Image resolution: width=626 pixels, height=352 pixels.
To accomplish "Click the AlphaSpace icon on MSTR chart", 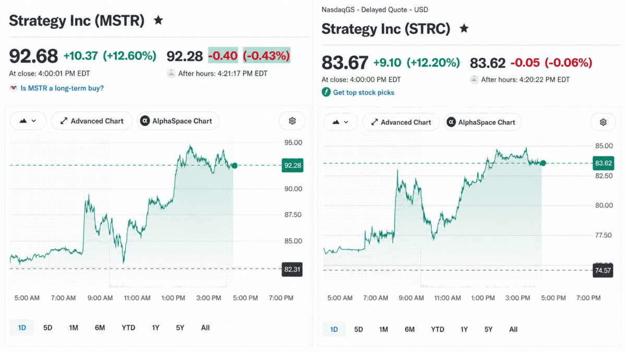I will (x=145, y=121).
